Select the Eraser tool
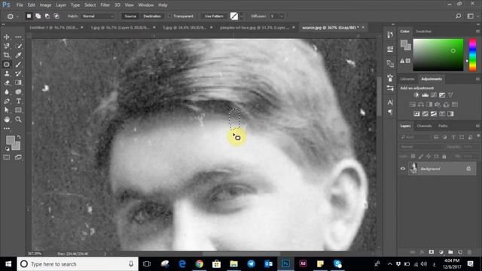Image resolution: width=482 pixels, height=271 pixels. [7, 83]
